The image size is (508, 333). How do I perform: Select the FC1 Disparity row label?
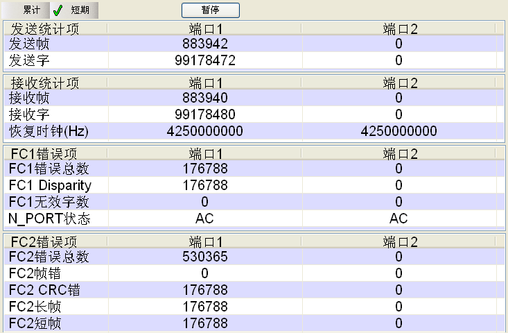[x=50, y=185]
